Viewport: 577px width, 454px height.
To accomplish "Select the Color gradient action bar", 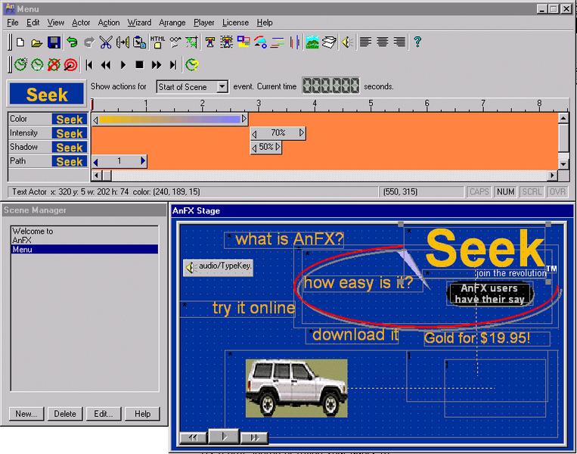I will [x=169, y=120].
